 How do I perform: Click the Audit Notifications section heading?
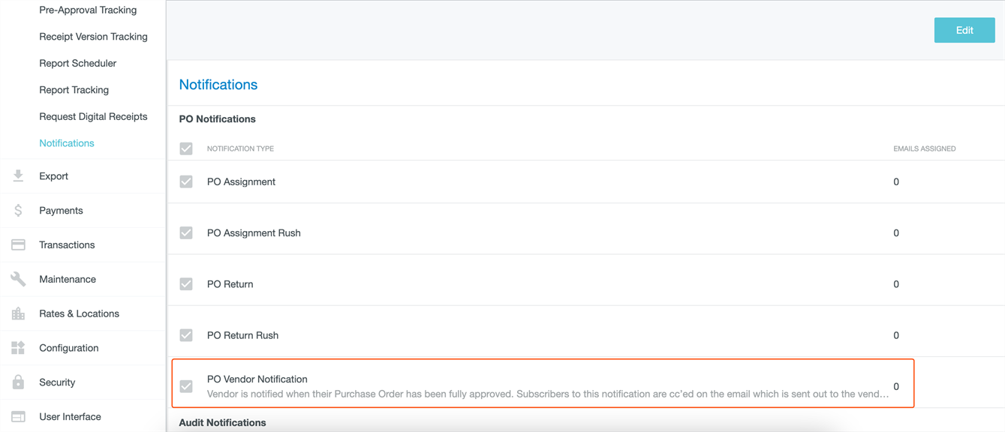(x=222, y=423)
